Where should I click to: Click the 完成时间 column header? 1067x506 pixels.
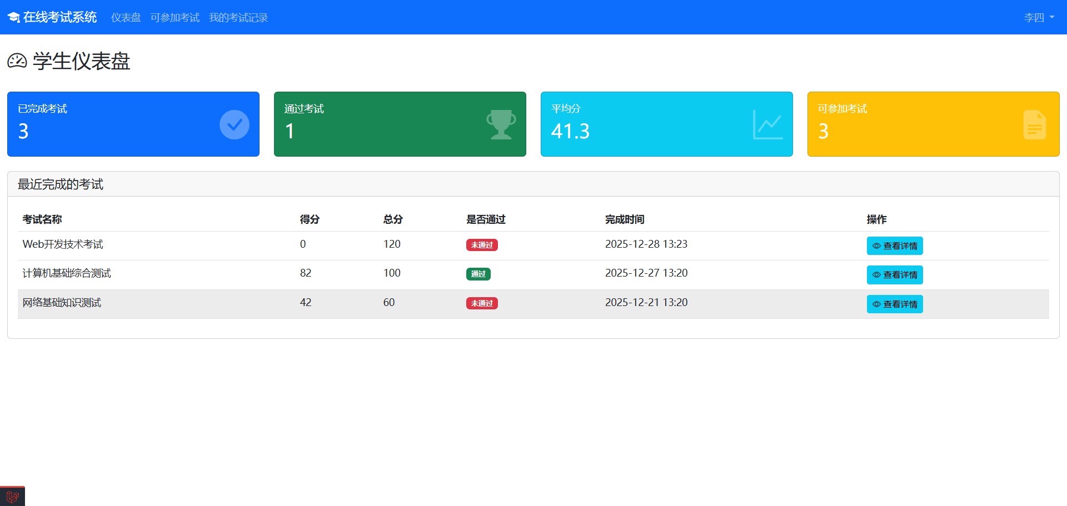624,219
